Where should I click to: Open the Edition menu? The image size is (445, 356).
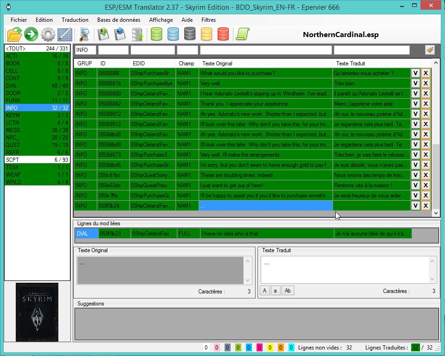click(44, 20)
